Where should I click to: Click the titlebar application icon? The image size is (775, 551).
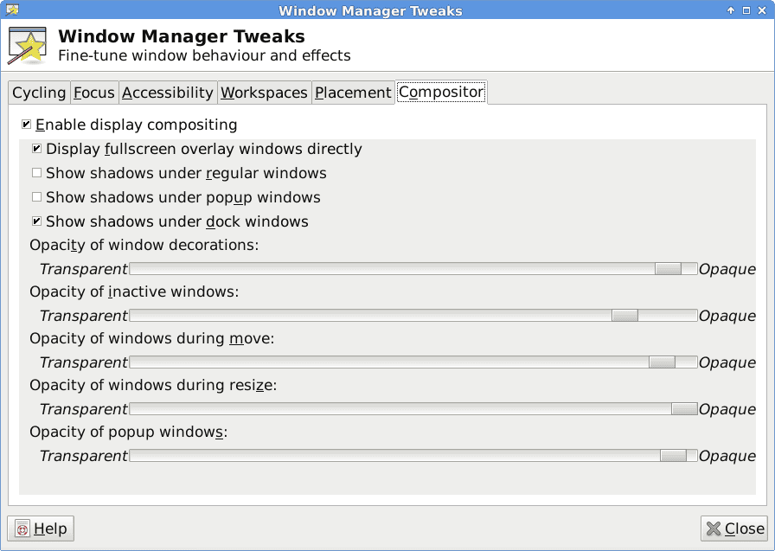pyautogui.click(x=12, y=10)
